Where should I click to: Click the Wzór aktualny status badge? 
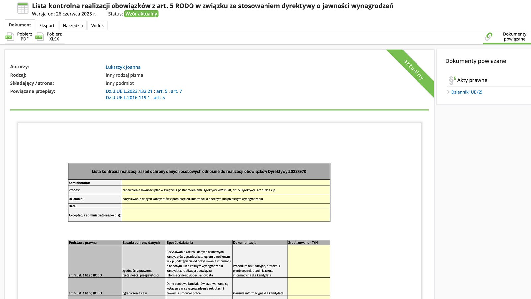(x=141, y=14)
